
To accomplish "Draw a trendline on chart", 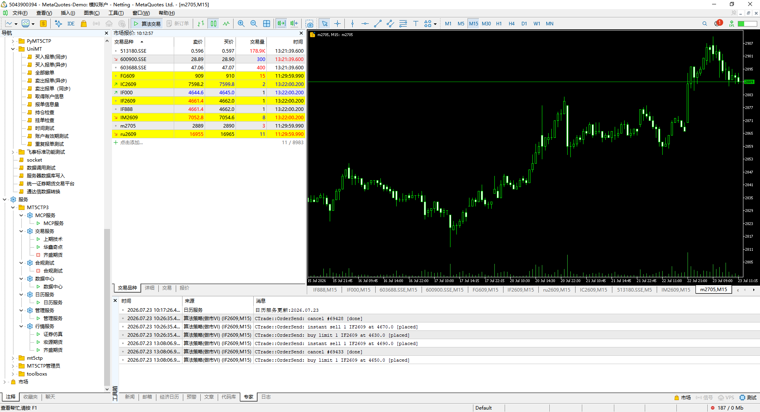I will tap(378, 24).
